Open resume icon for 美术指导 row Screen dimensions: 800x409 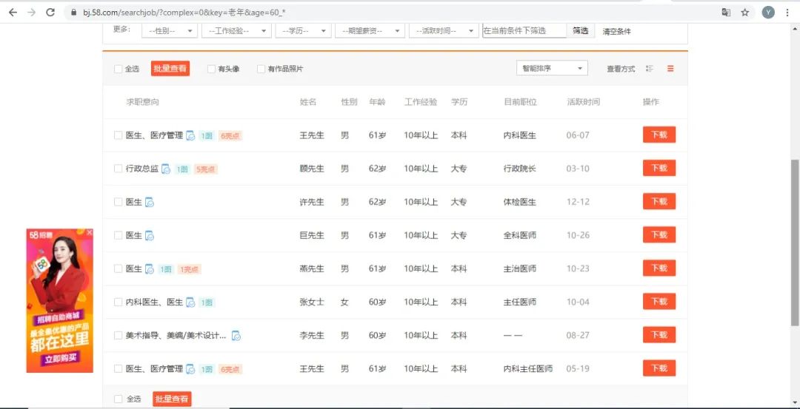point(236,336)
